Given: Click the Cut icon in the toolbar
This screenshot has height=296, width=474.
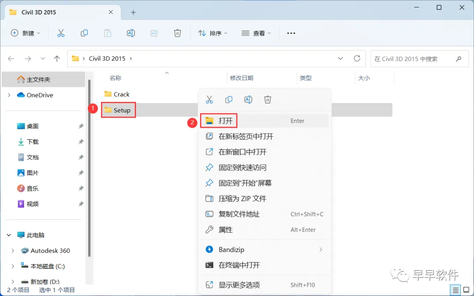Looking at the screenshot, I should (x=61, y=33).
